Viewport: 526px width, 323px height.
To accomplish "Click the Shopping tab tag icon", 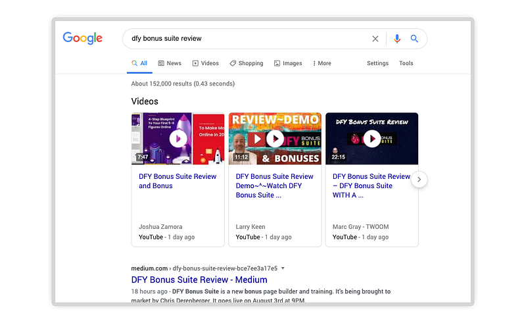I will tap(233, 63).
